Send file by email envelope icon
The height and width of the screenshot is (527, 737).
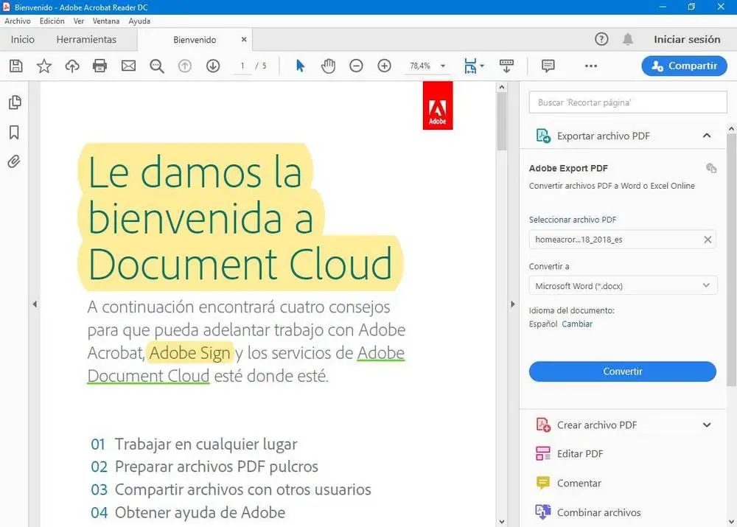click(128, 66)
